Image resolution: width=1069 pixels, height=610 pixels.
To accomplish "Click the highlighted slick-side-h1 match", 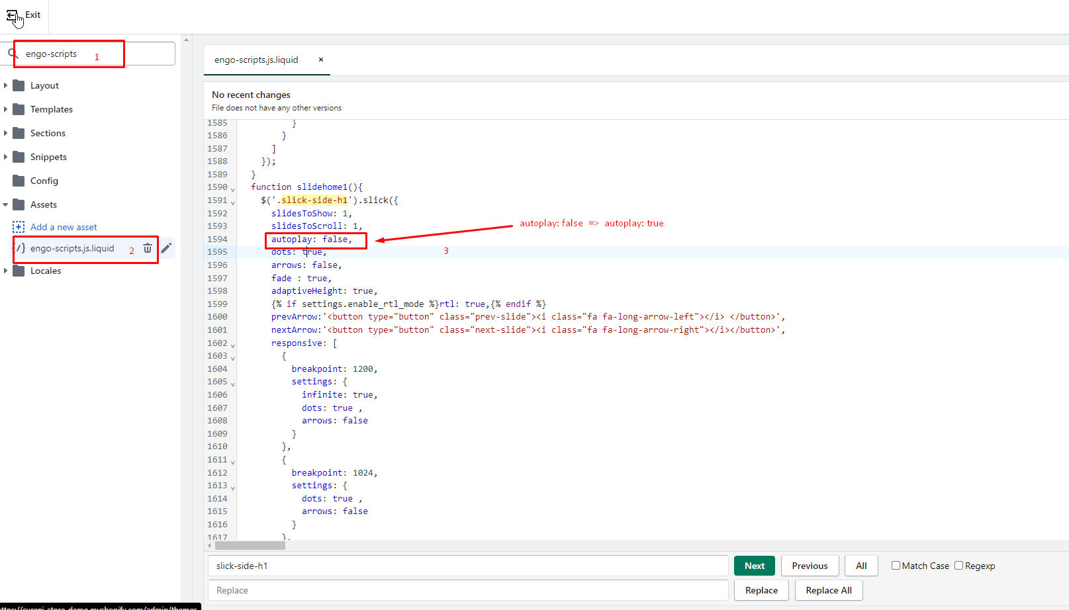I will [x=314, y=200].
